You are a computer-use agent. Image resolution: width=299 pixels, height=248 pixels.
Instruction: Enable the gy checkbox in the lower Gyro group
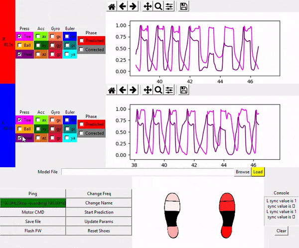point(52,128)
